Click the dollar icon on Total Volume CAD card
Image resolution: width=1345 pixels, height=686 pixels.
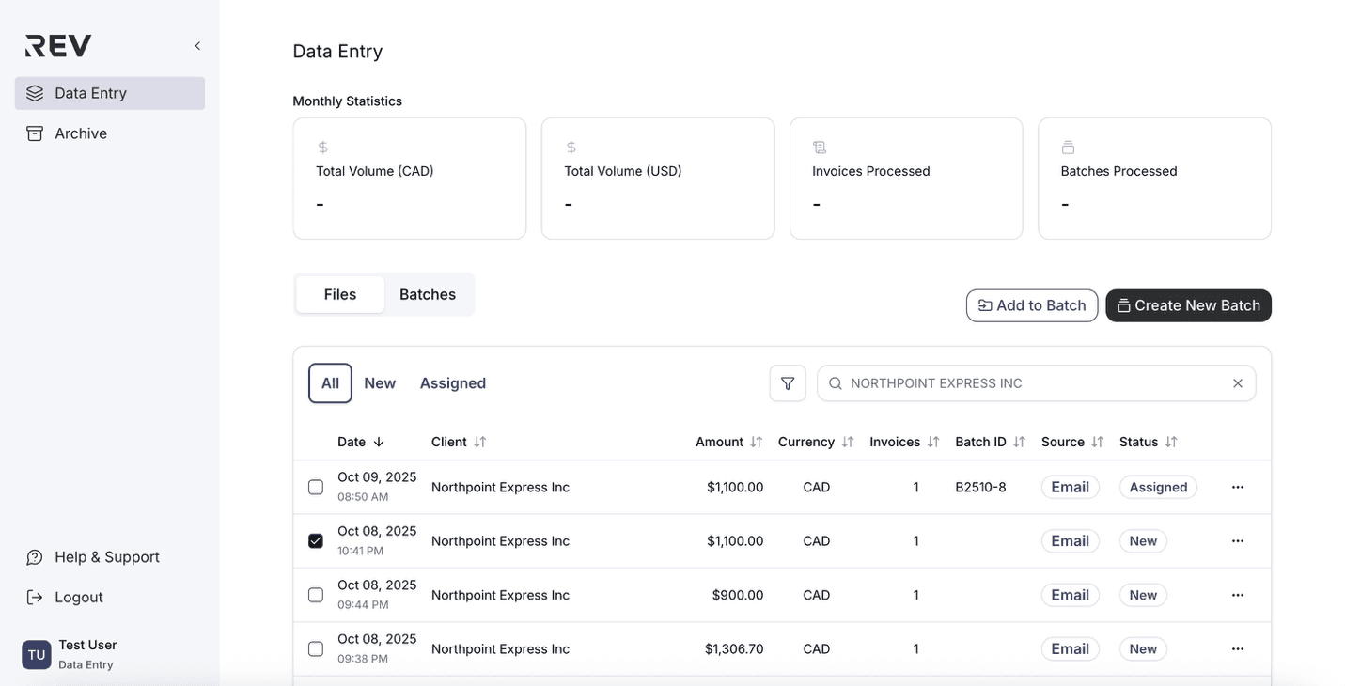pyautogui.click(x=321, y=147)
